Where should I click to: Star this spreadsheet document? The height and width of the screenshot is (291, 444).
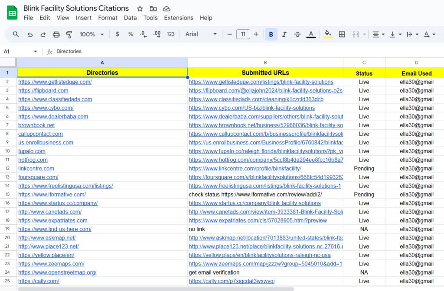[x=140, y=9]
